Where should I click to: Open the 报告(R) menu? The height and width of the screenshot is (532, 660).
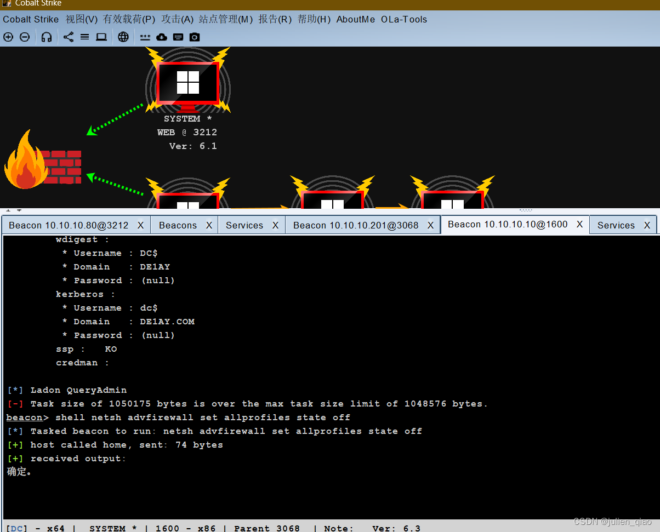tap(275, 19)
